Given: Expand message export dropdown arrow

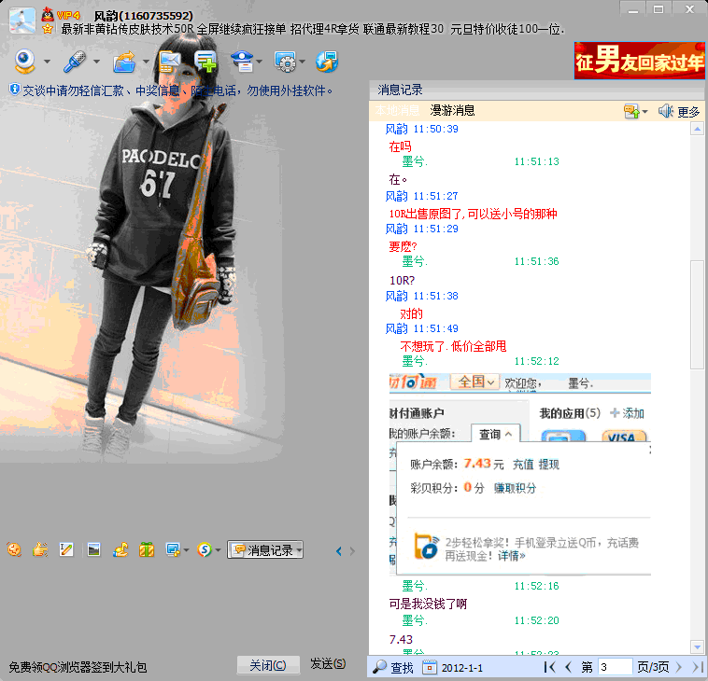Looking at the screenshot, I should click(x=644, y=111).
